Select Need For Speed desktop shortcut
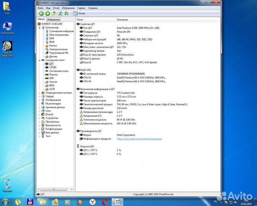Viewport: 257px width, 206px height. 7,49
